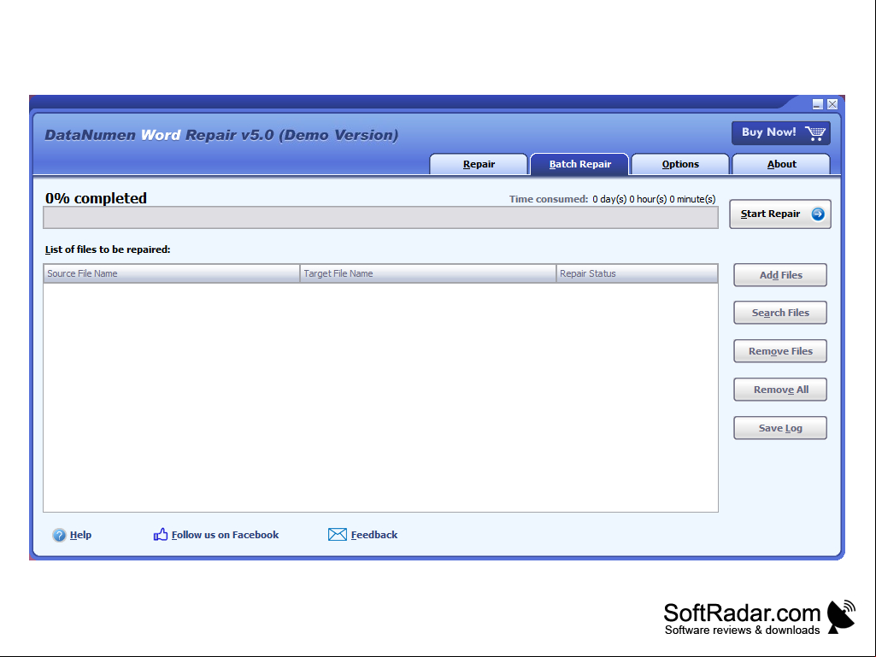Screen dimensions: 876x657
Task: Click the "0 day(s) 0 hour(s) 0 minute(s)" value
Action: (x=654, y=199)
